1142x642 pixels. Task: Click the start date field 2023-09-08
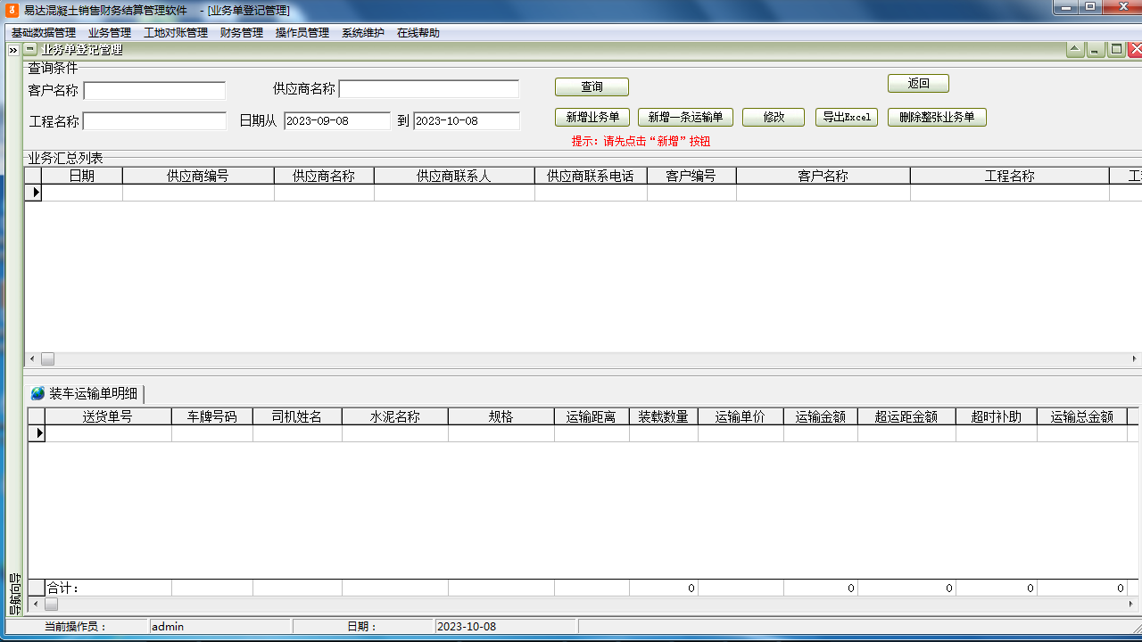(x=336, y=121)
